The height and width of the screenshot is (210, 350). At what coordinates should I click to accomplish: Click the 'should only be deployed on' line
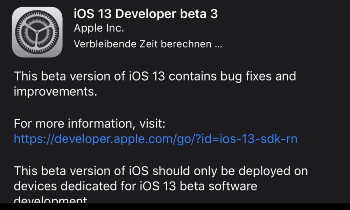pos(230,171)
